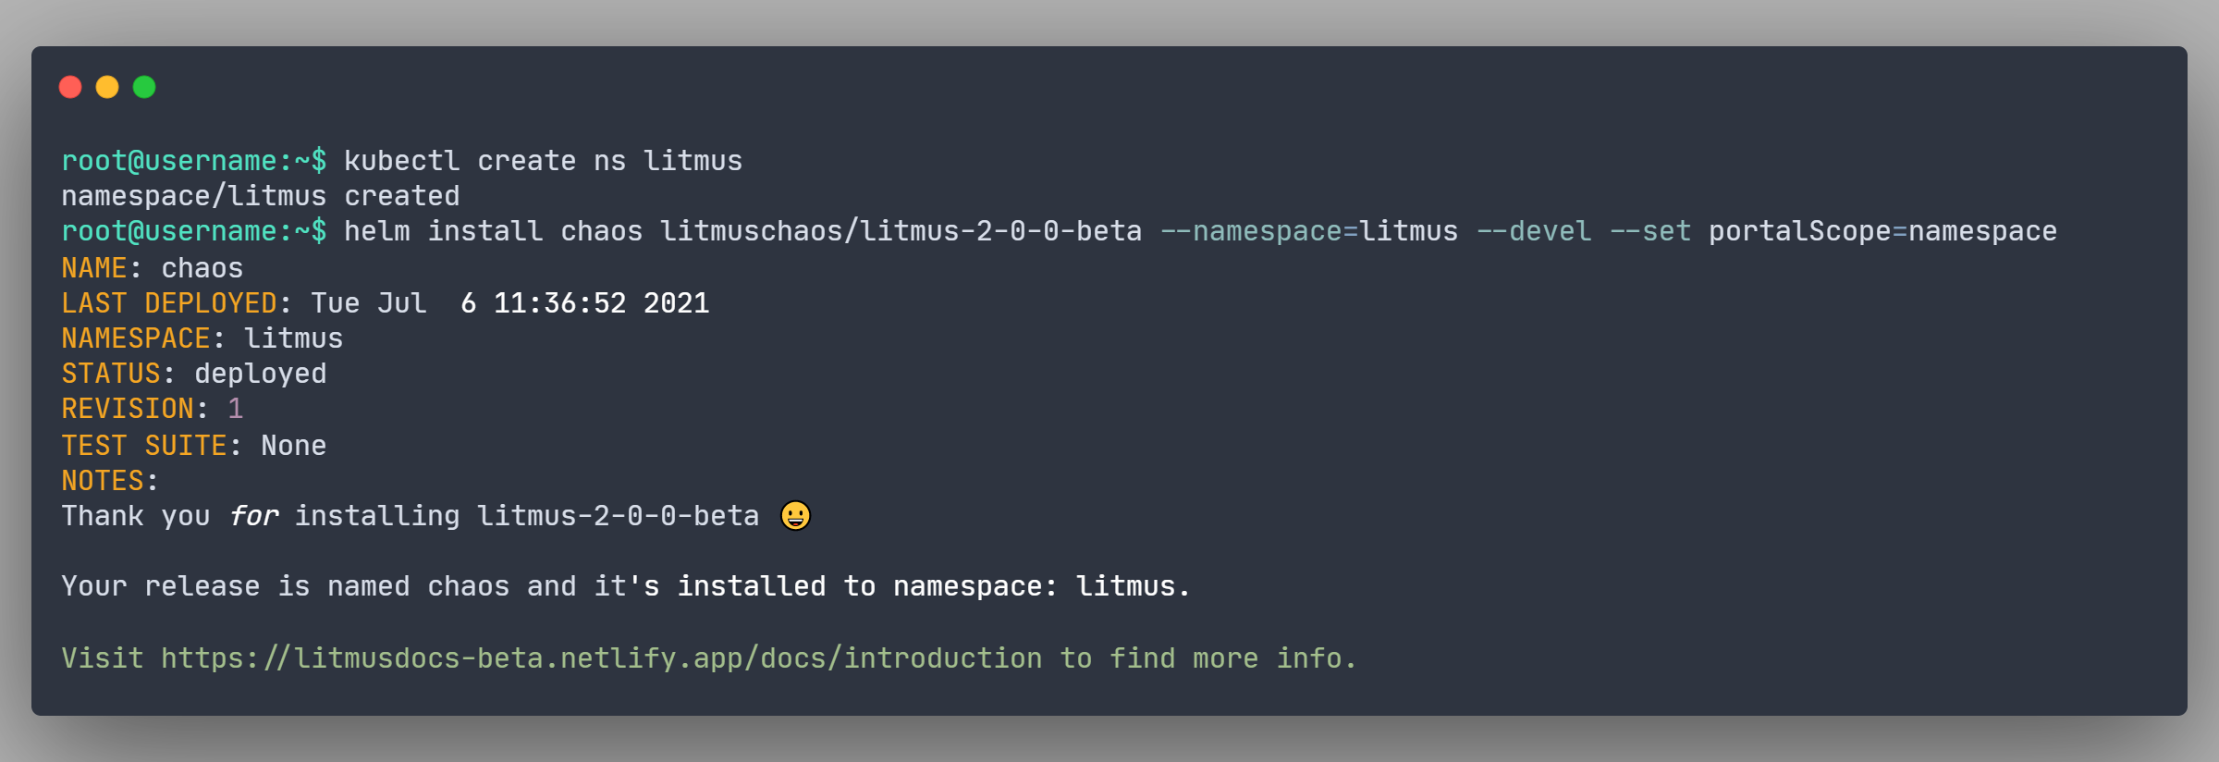Click the --namespace=litmus flag
Viewport: 2219px width, 762px height.
click(x=1308, y=231)
